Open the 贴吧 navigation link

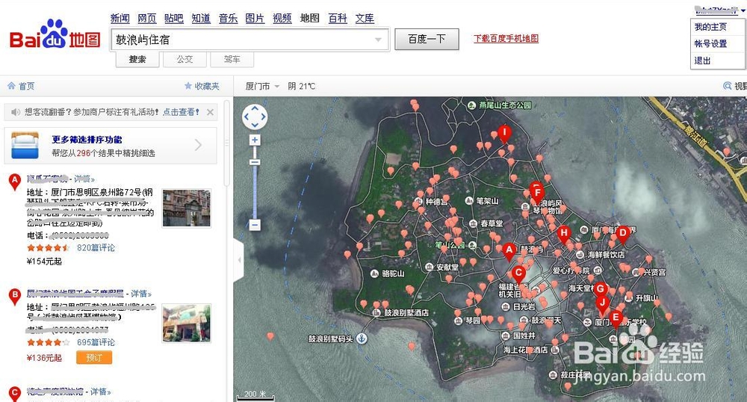174,18
